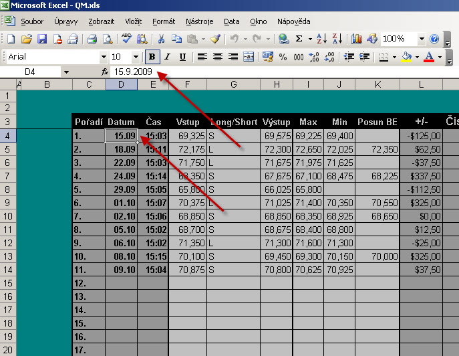
Task: Click the AutoSum sigma icon
Action: click(299, 39)
